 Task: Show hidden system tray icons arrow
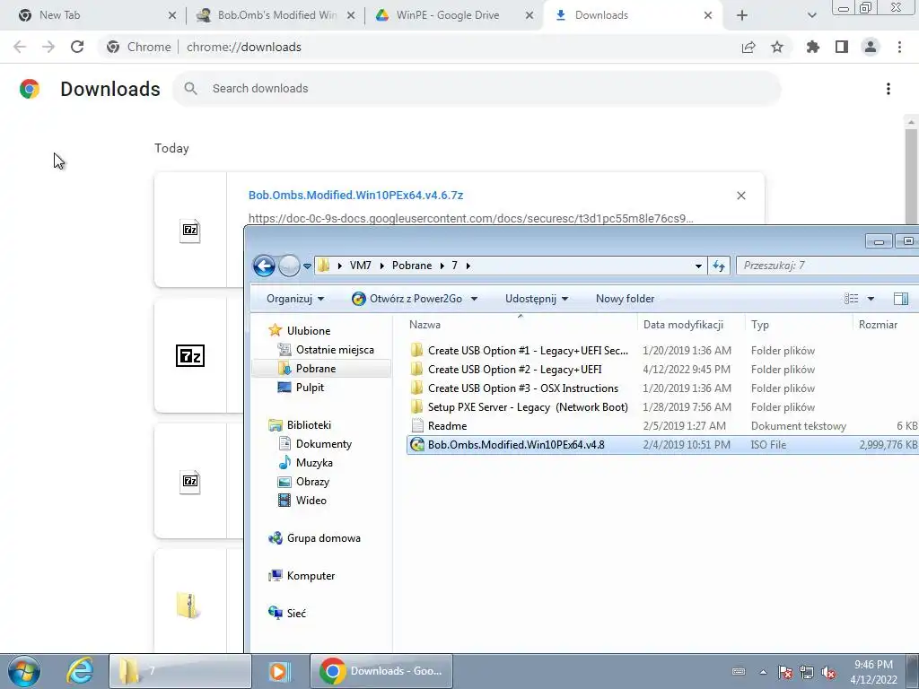763,672
